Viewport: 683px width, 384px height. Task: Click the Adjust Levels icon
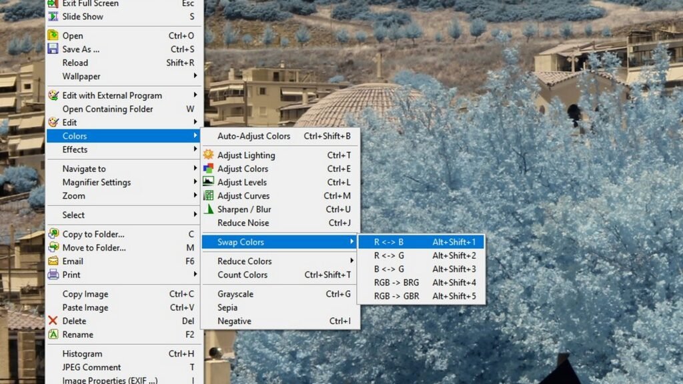[208, 181]
